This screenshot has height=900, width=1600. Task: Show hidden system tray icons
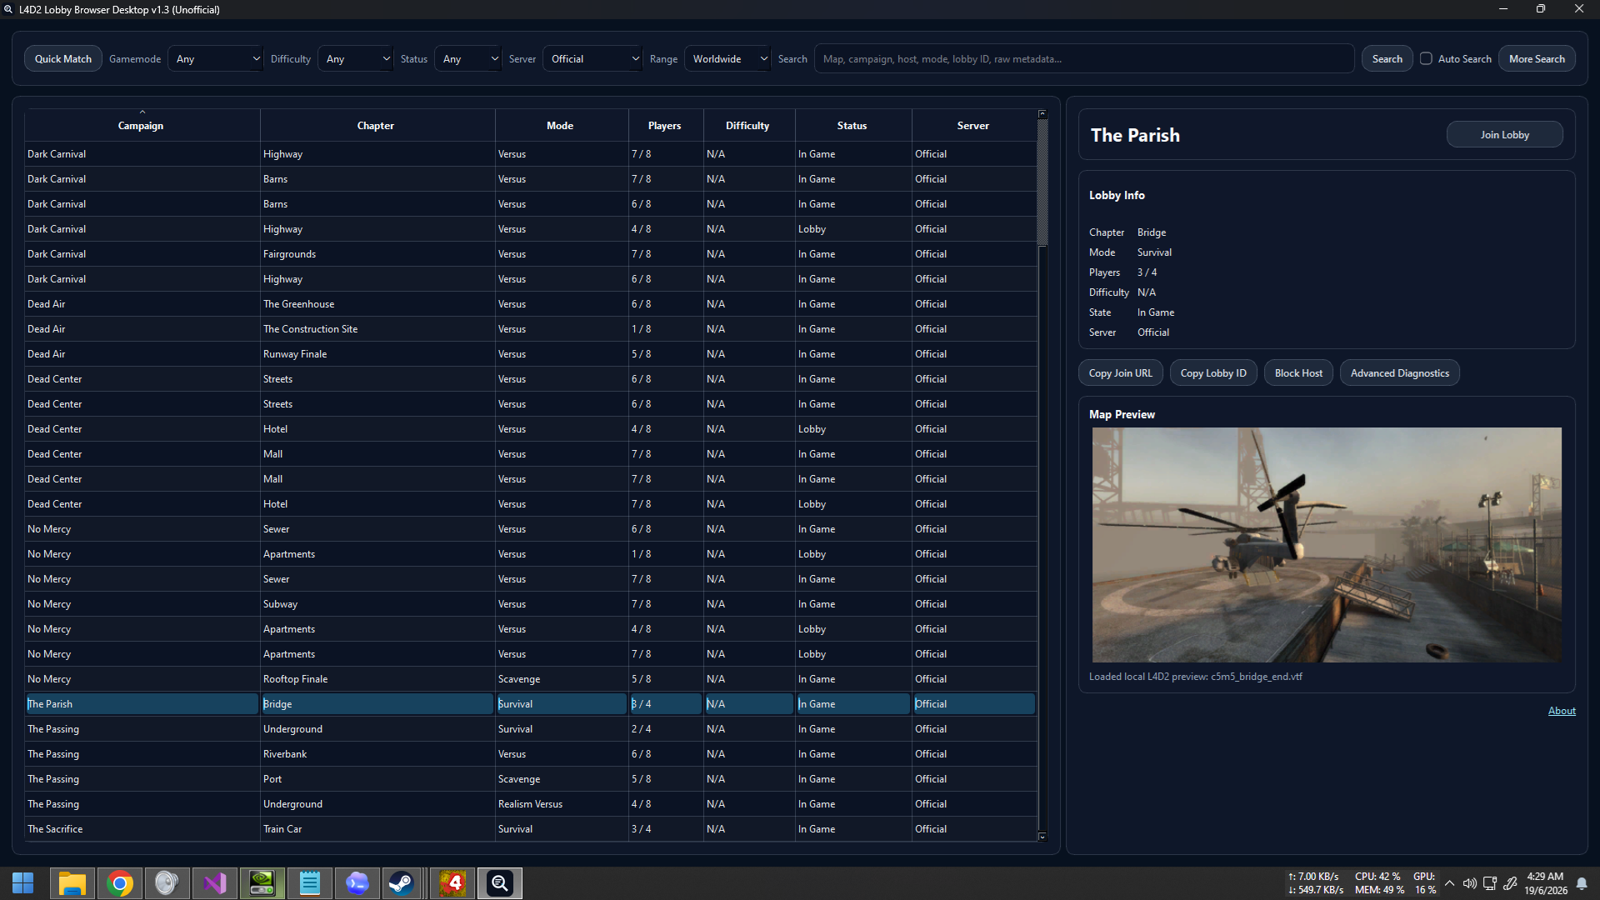[x=1450, y=883]
